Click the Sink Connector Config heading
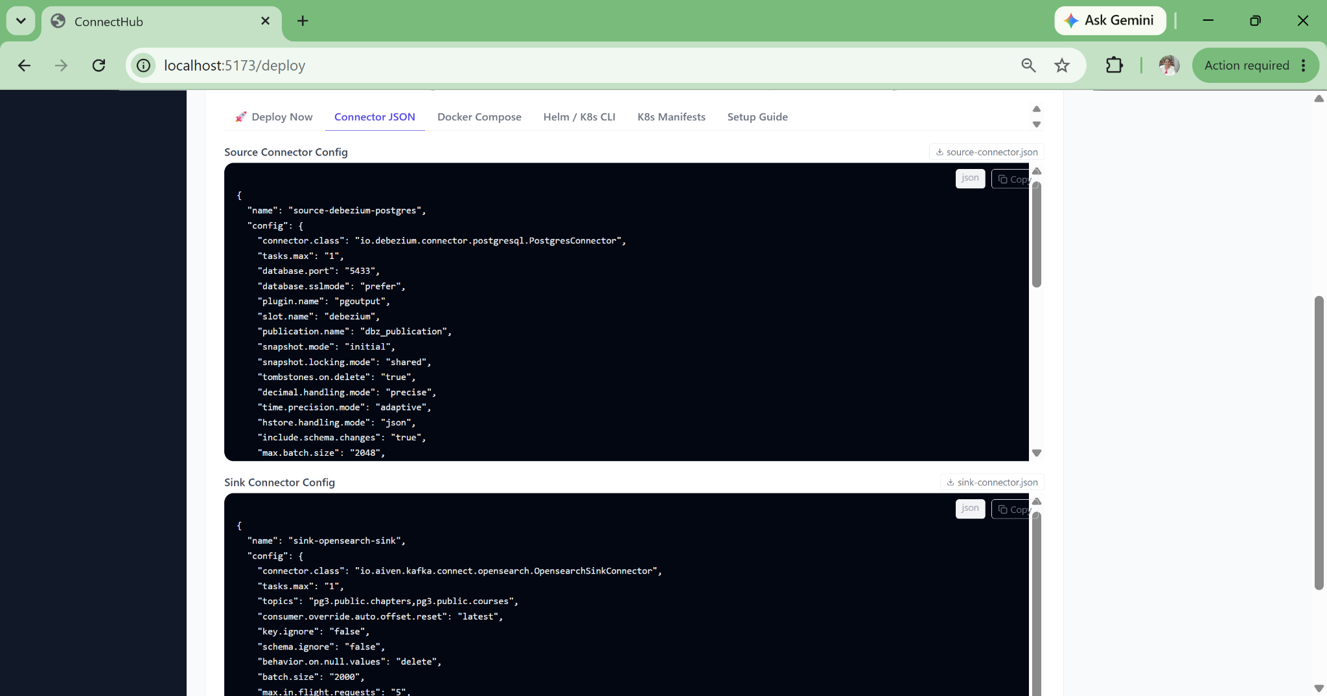Viewport: 1327px width, 696px height. coord(279,482)
